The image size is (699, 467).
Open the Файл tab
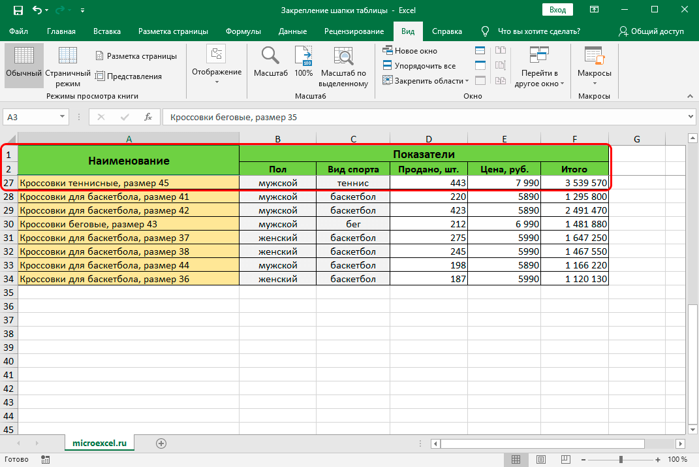pos(18,31)
